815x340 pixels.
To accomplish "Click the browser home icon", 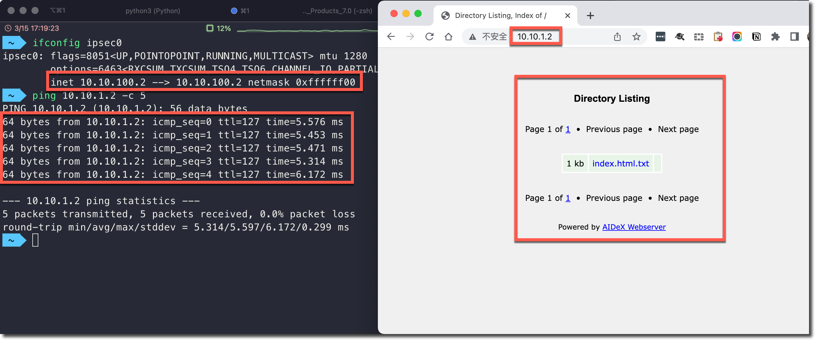I will click(448, 37).
